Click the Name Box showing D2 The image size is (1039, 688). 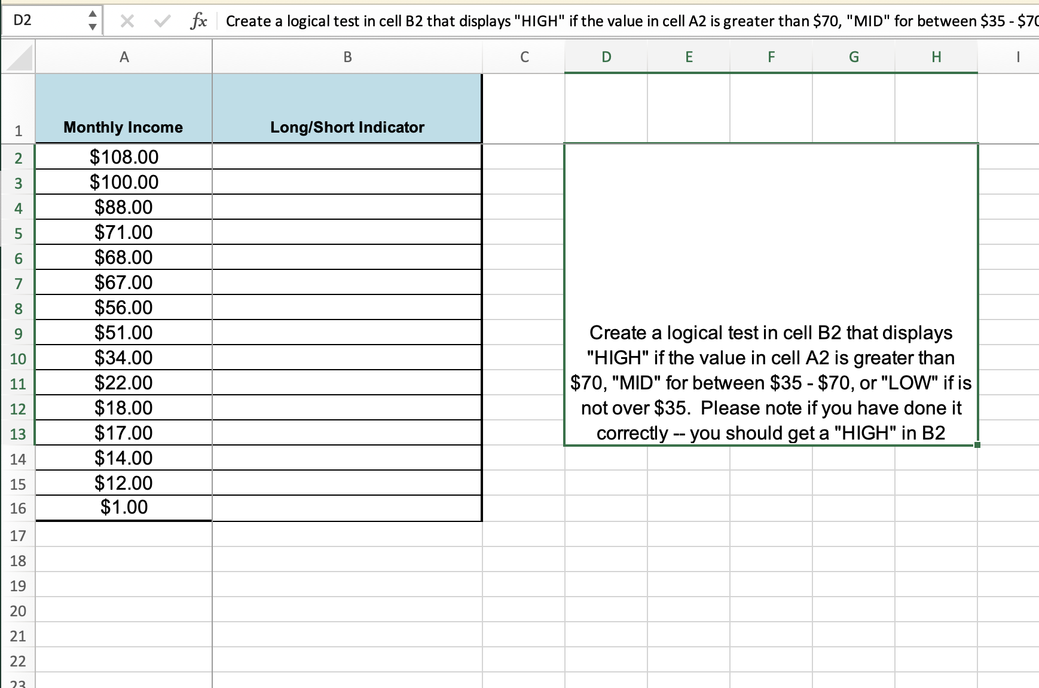[42, 20]
